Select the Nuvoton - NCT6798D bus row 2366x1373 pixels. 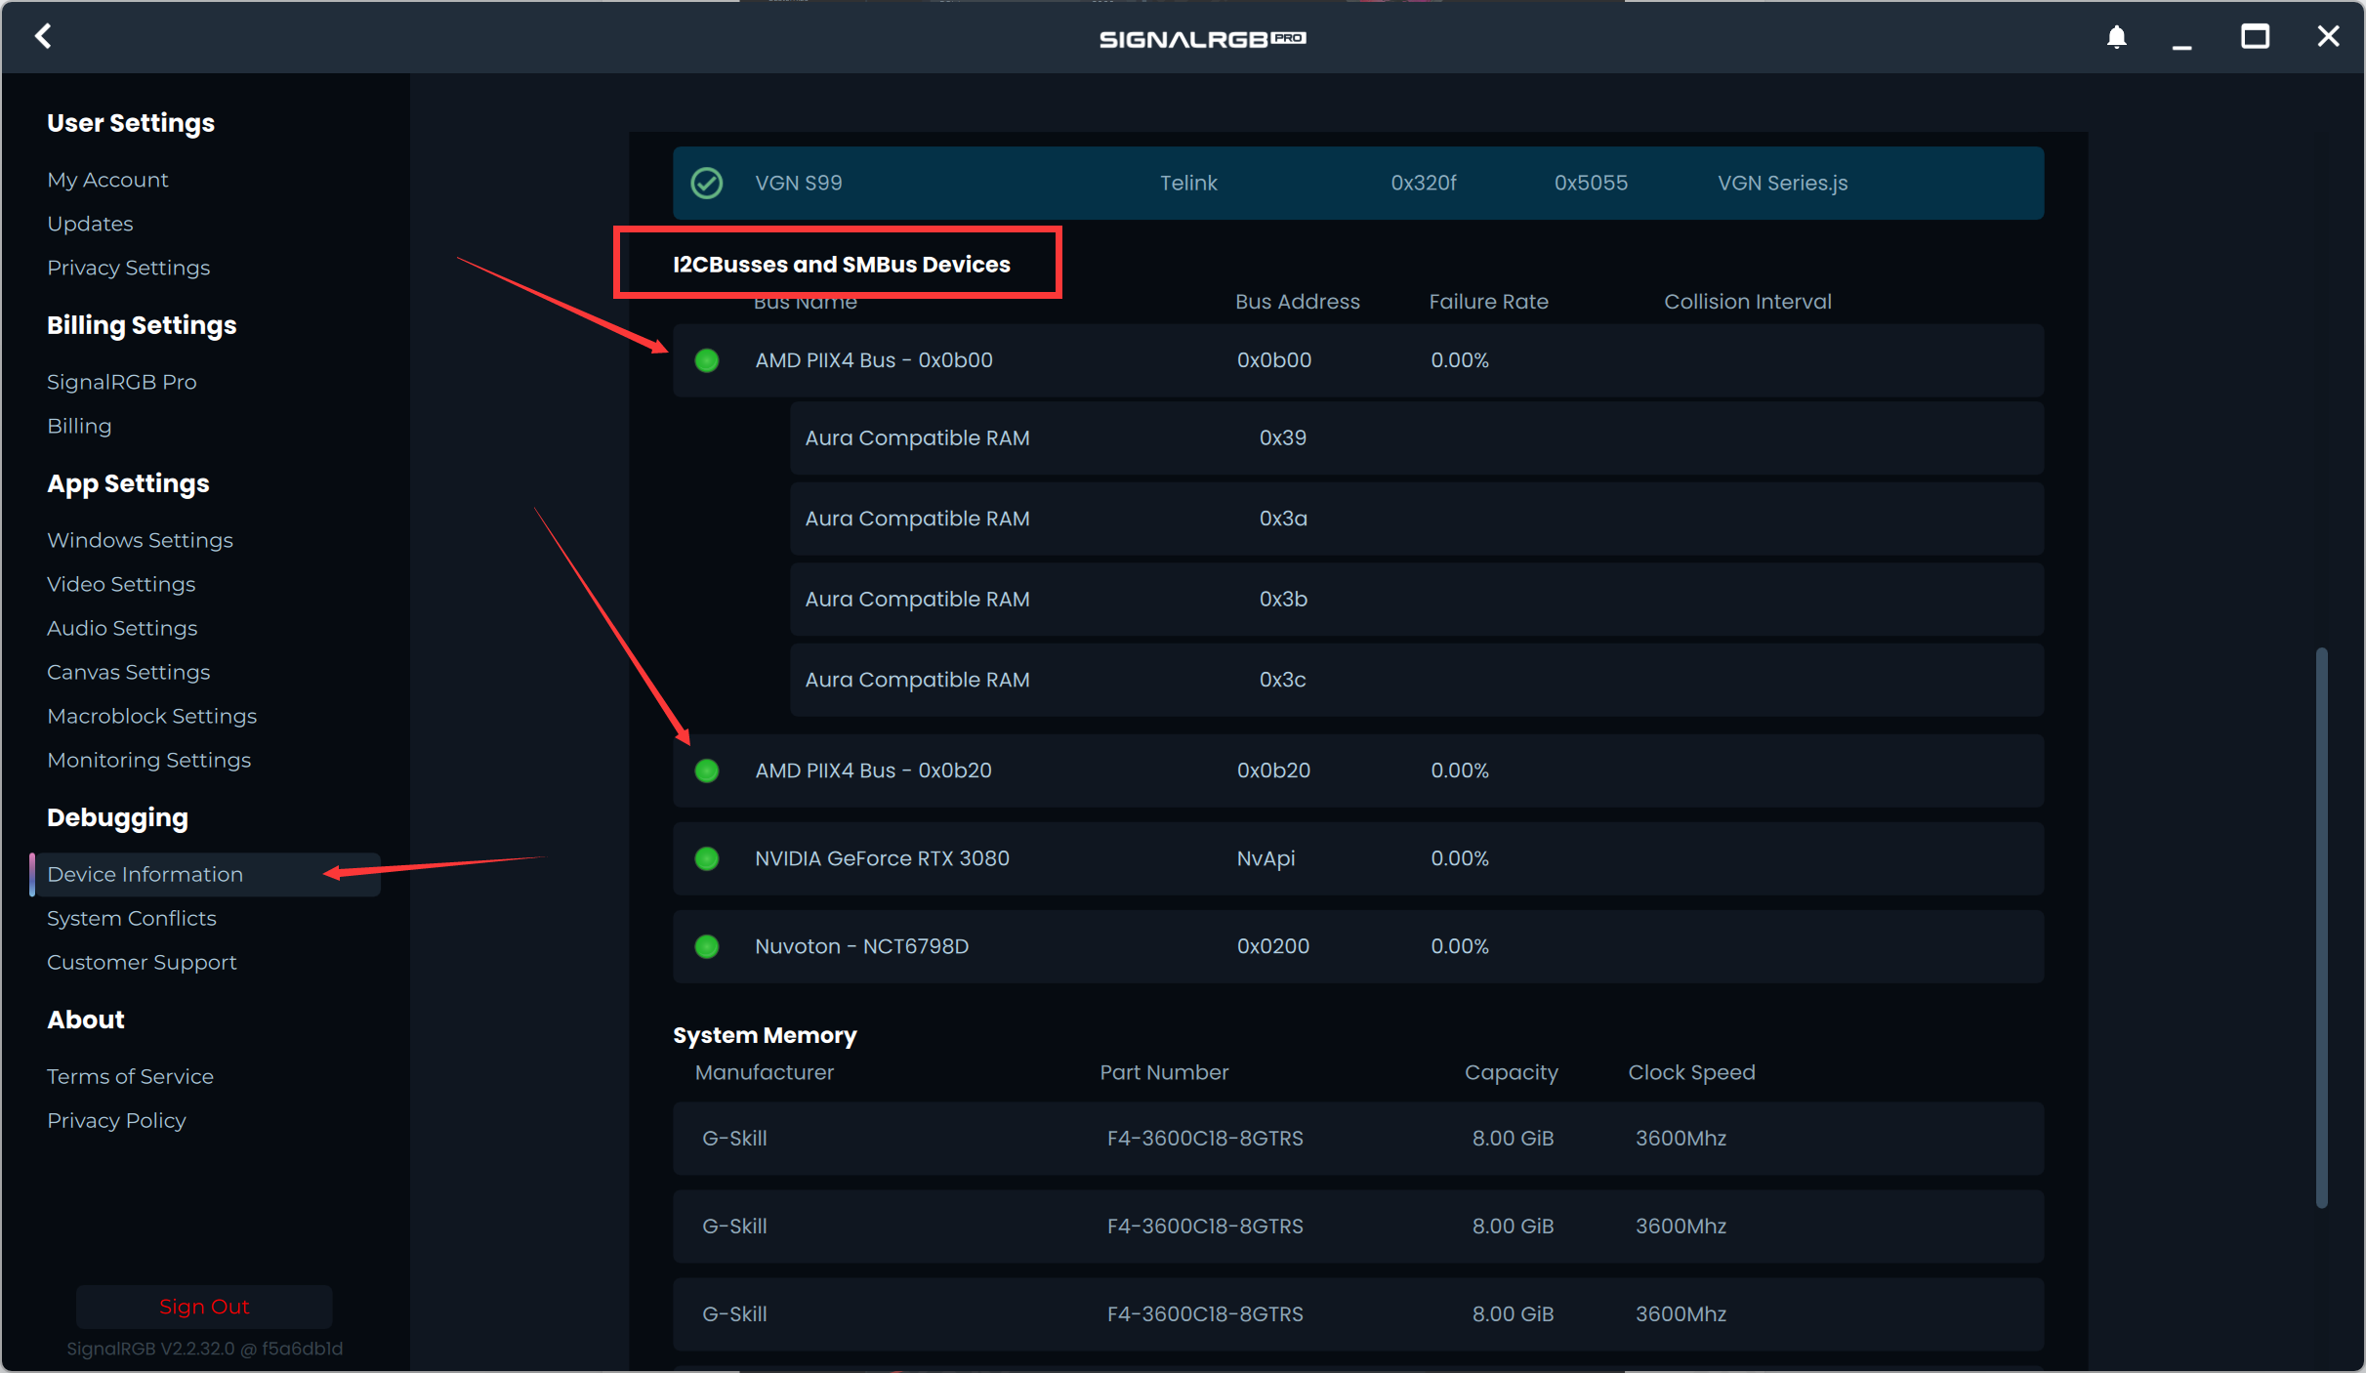[x=1358, y=946]
